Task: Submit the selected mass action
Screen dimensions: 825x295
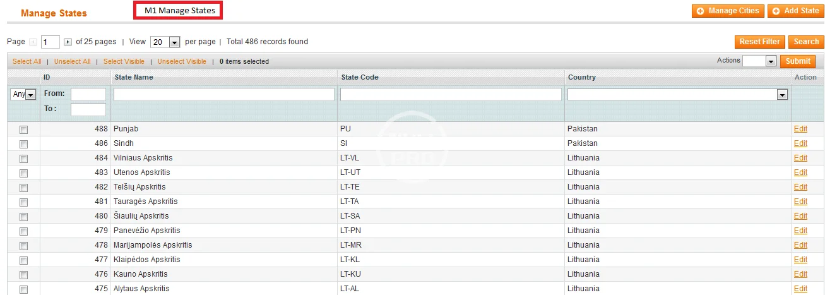Action: 797,61
